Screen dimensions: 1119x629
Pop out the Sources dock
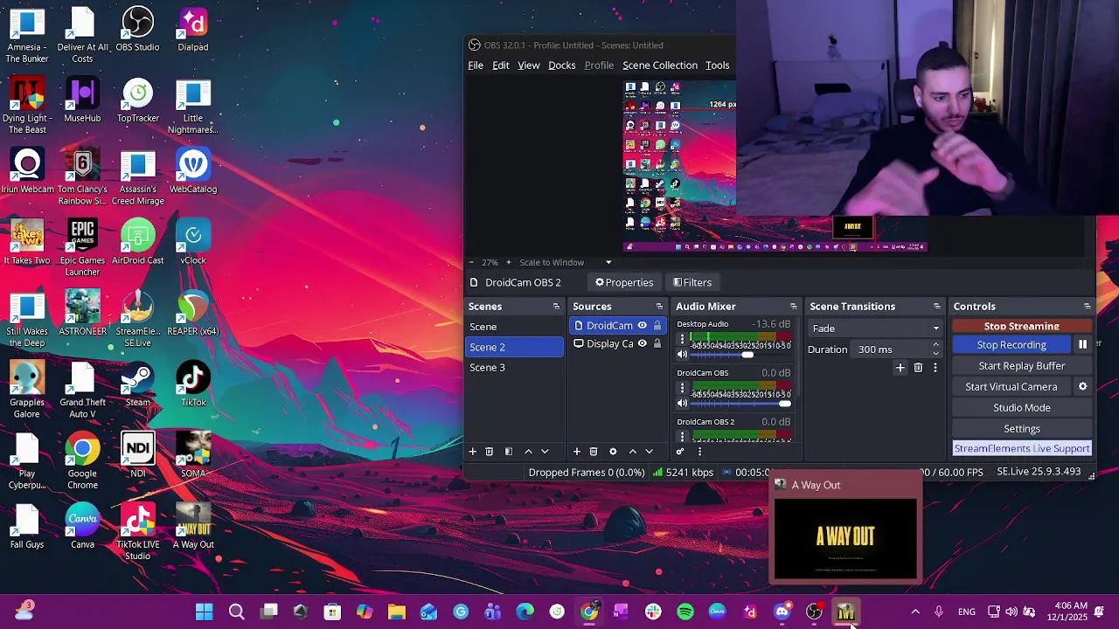(x=659, y=307)
